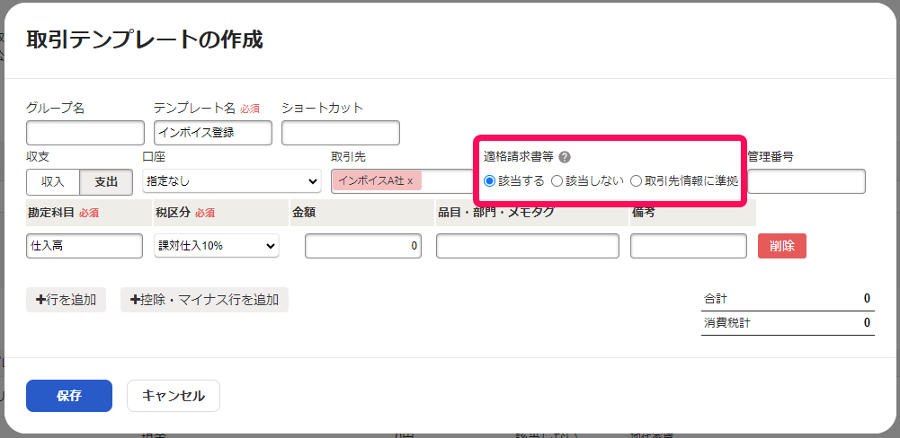Click the 消費税計 label in totals
This screenshot has width=900, height=438.
(x=726, y=323)
